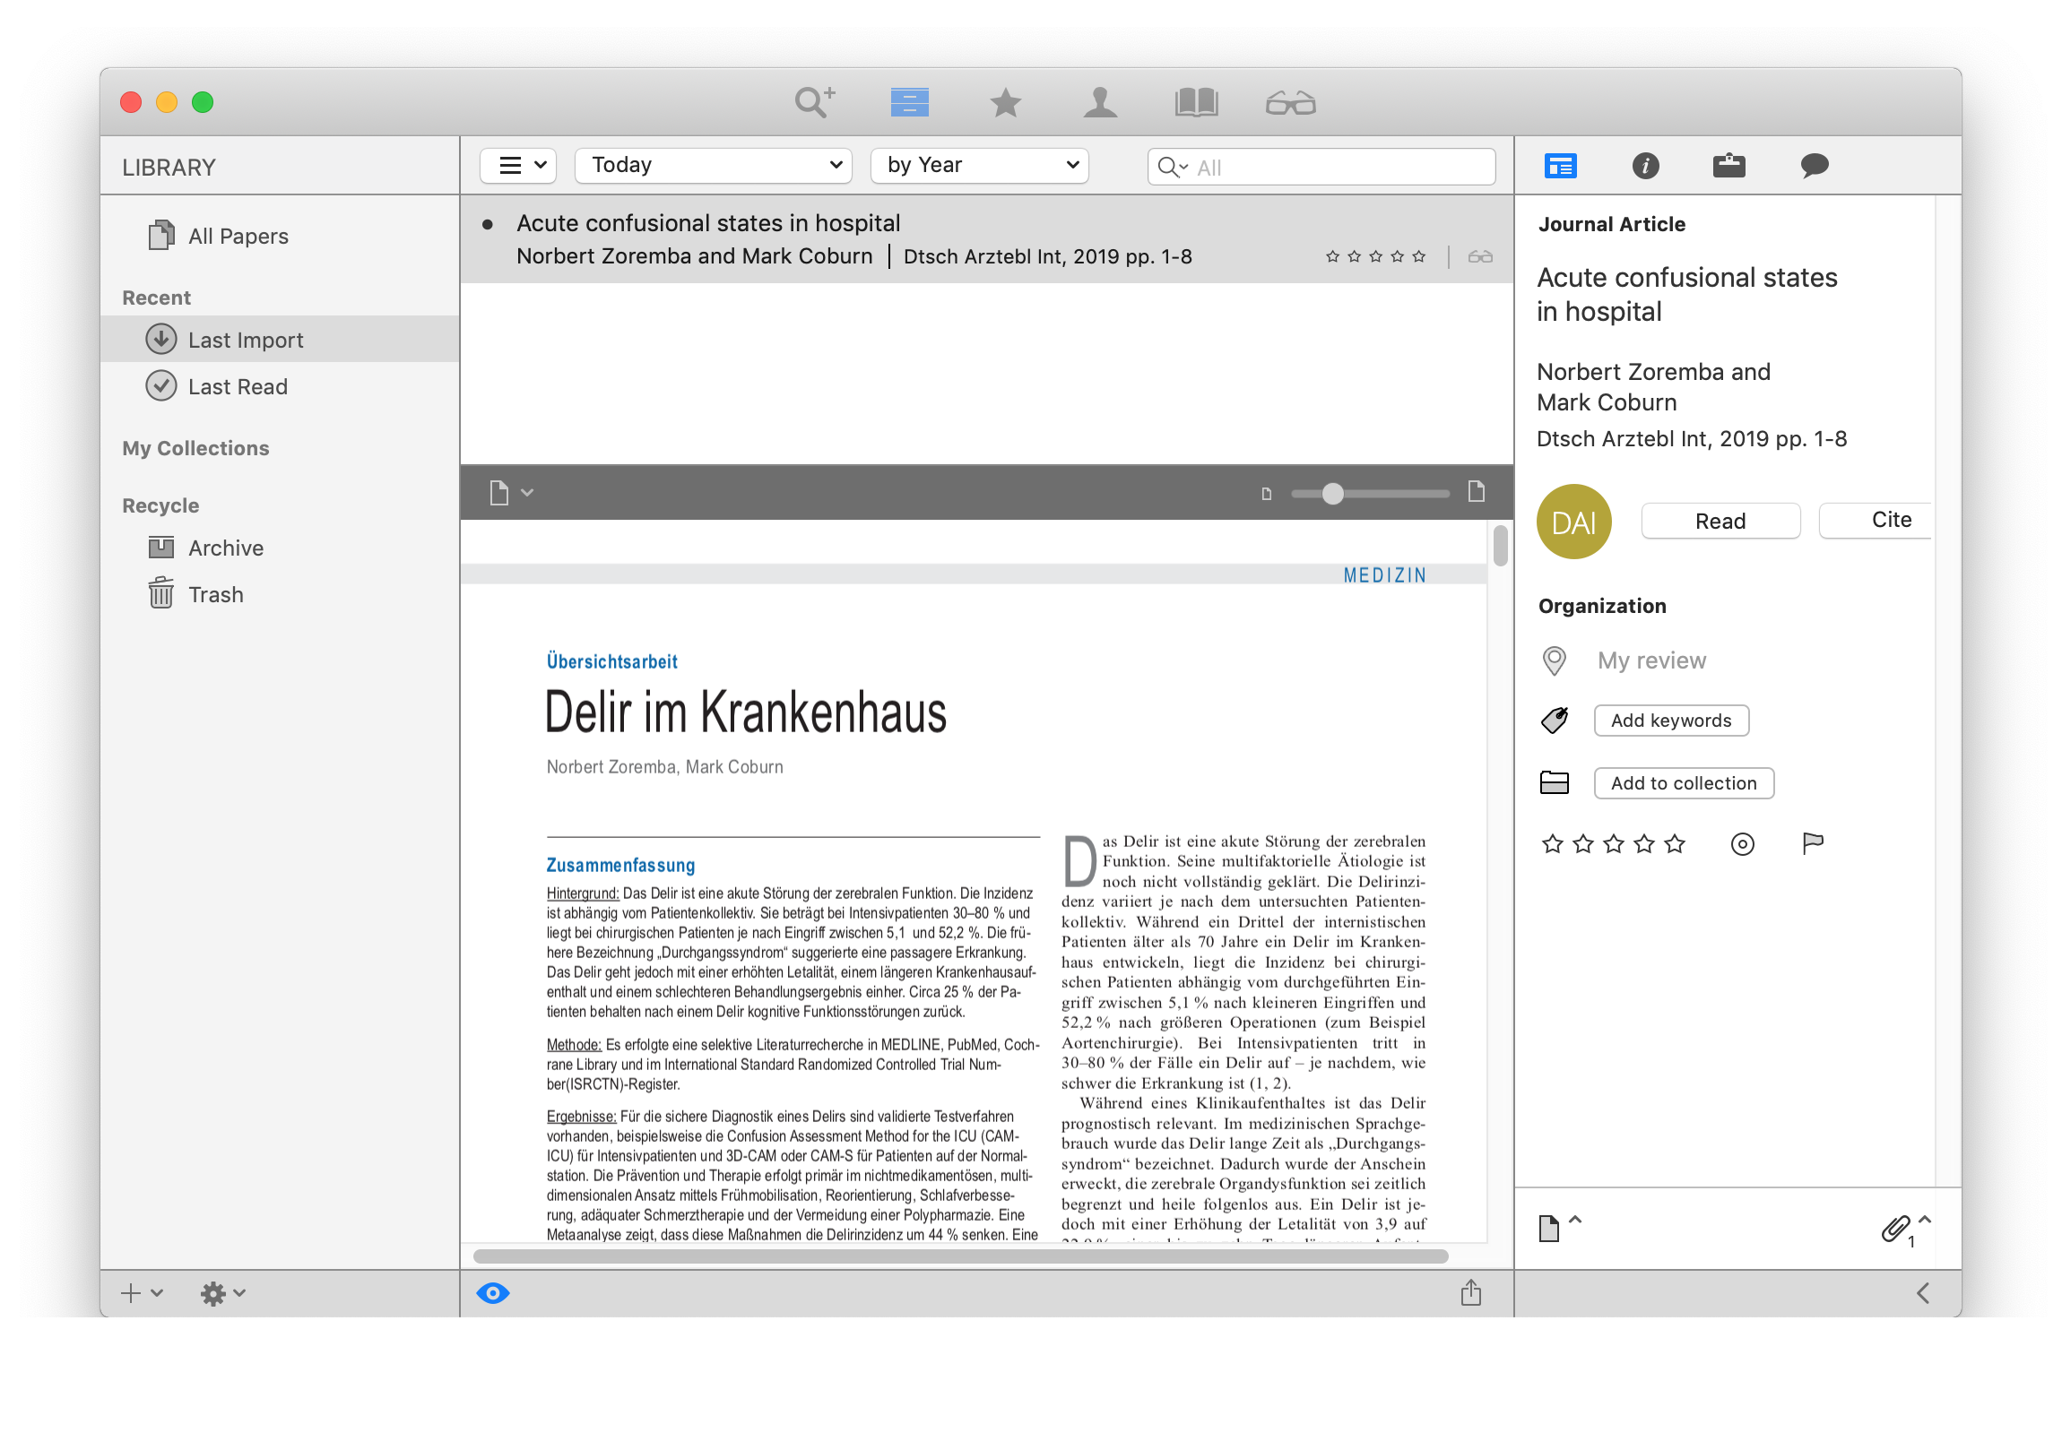Open the Favorites star toolbar icon
Viewport: 2062px width, 1450px height.
click(1005, 102)
